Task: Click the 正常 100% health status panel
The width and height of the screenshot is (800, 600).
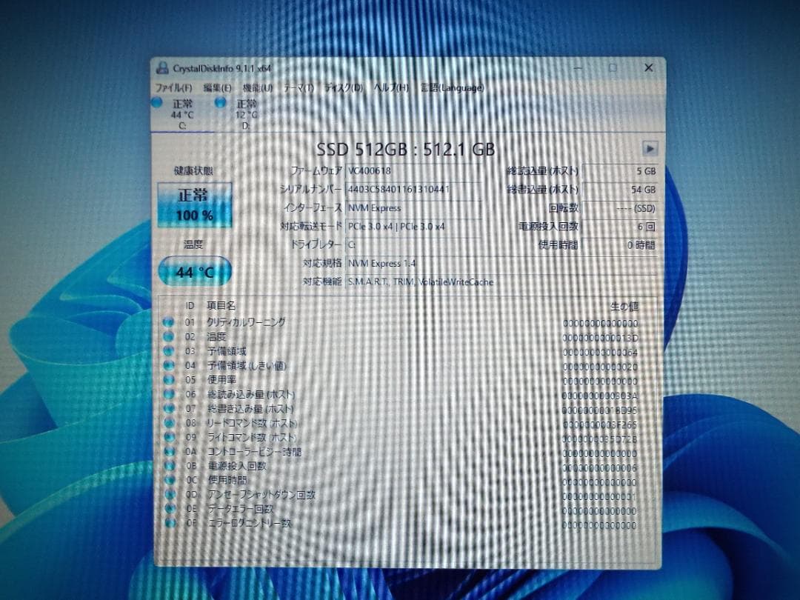Action: tap(195, 205)
